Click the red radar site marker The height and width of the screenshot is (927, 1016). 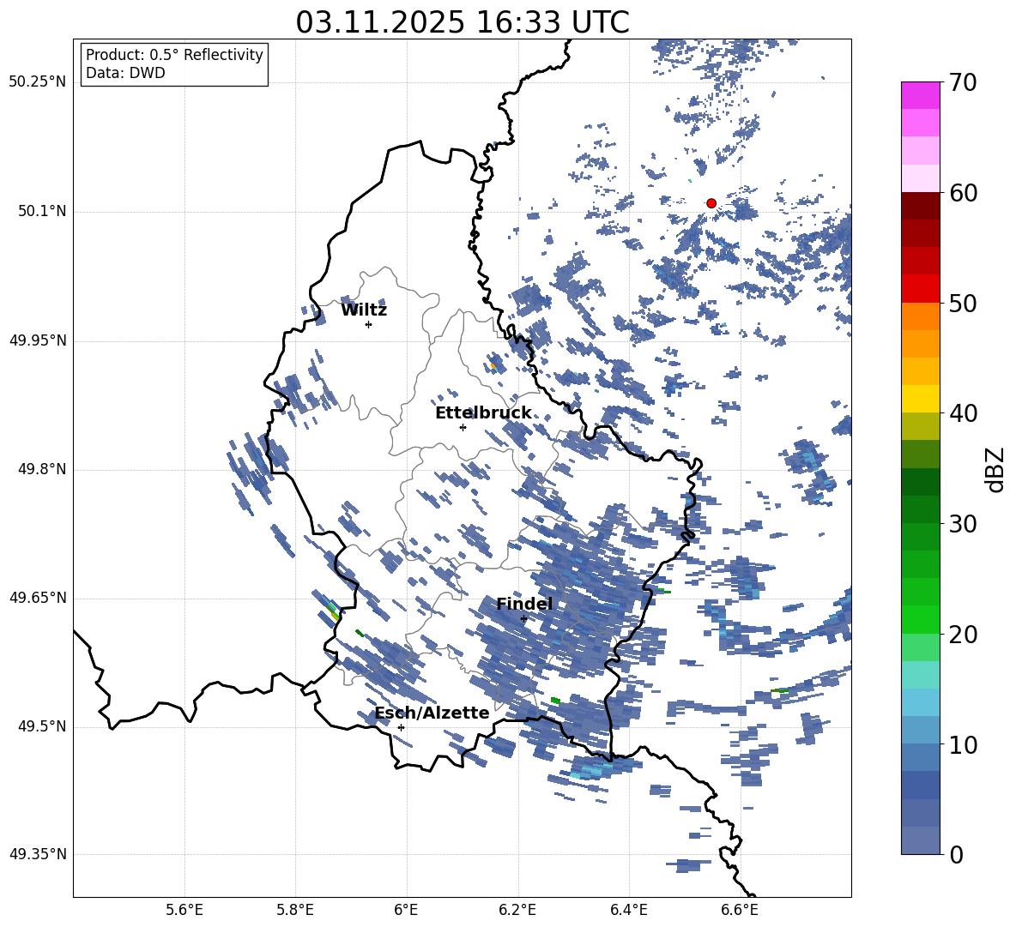point(711,203)
